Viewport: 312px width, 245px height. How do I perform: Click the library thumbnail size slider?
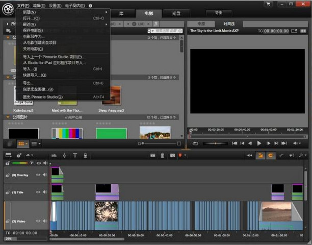pos(142,144)
